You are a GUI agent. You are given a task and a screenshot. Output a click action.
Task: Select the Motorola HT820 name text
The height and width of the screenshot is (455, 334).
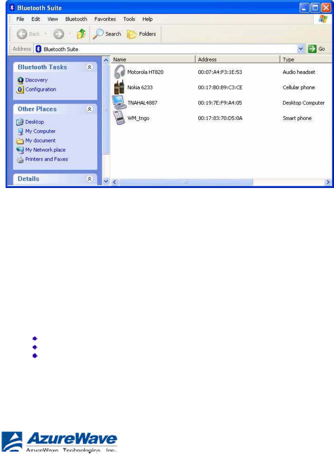tap(145, 72)
